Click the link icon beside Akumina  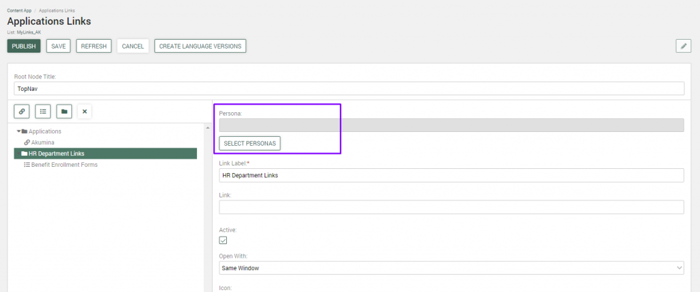click(27, 142)
